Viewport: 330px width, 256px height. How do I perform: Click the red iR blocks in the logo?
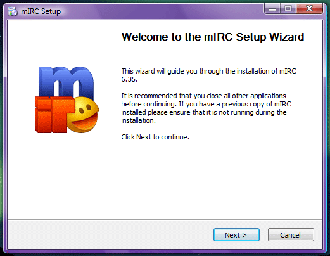53,115
